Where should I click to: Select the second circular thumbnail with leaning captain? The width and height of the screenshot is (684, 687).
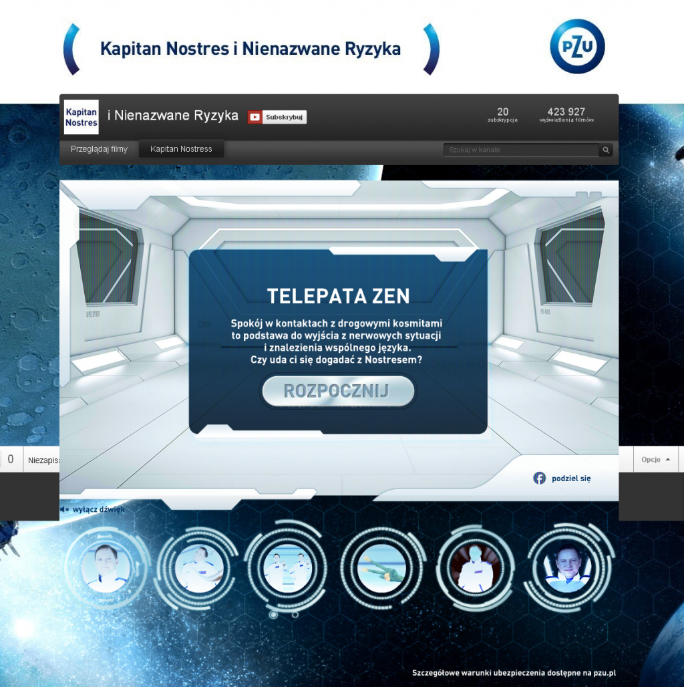point(198,569)
